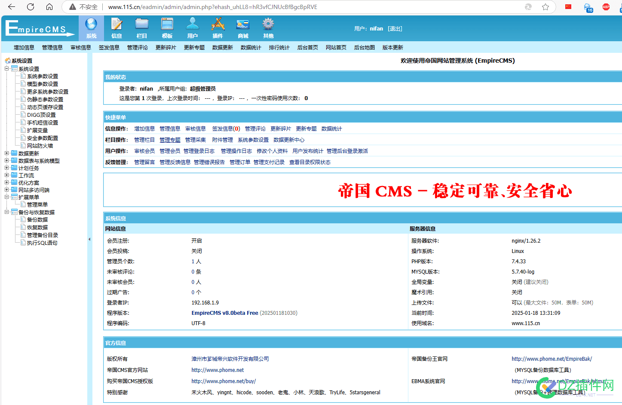Open 系统参数设置 in sidebar tree

(x=43, y=76)
